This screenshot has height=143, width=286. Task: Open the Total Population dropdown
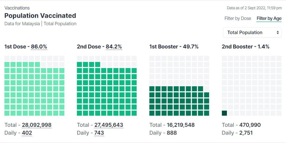click(252, 33)
